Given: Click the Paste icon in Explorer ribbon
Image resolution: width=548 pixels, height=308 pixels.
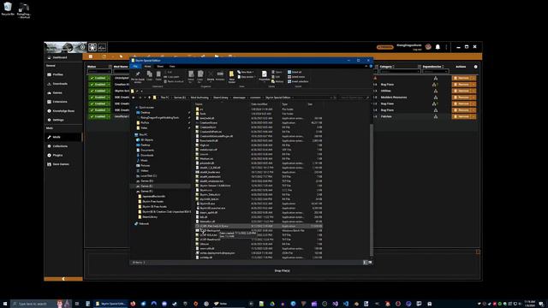Looking at the screenshot, I should (158, 76).
